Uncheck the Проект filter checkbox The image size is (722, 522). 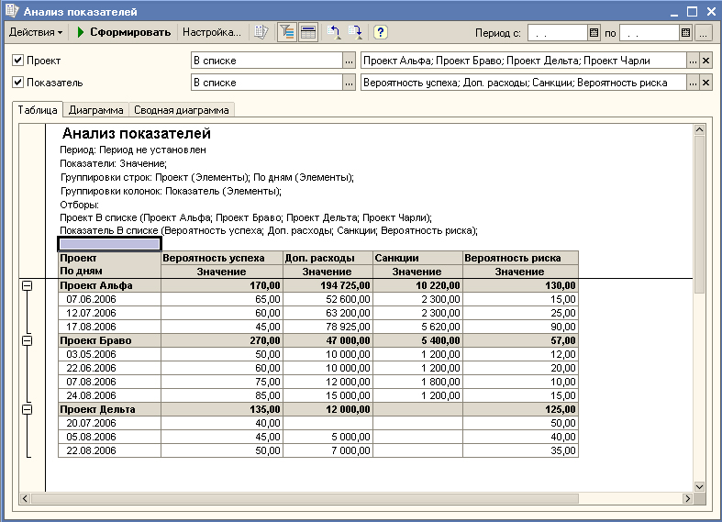pos(18,61)
